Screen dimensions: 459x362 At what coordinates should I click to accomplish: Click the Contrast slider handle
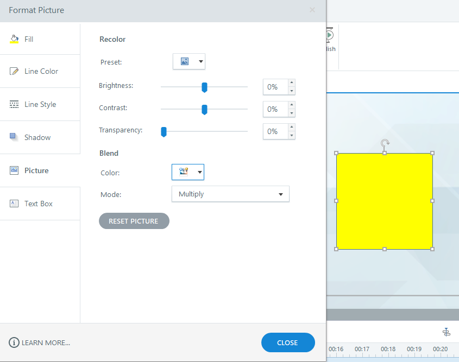[205, 110]
